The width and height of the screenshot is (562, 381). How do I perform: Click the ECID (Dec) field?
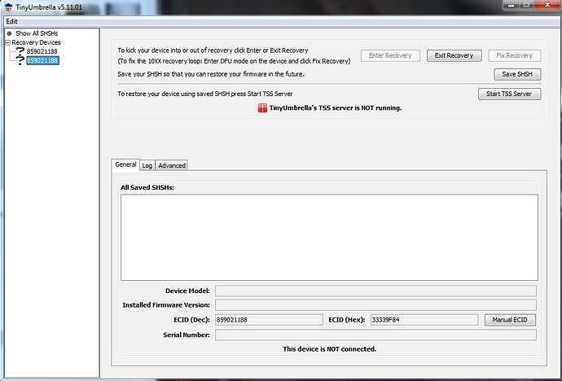click(269, 320)
